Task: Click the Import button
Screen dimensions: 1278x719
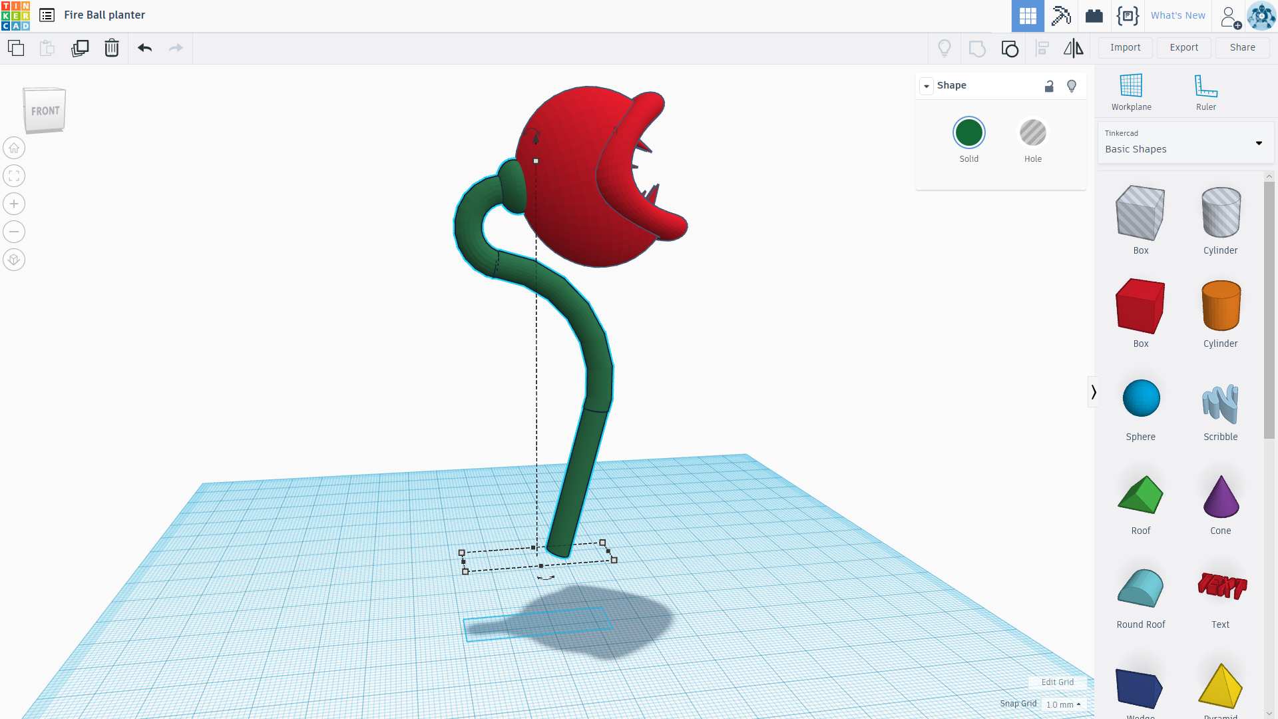Action: [x=1125, y=47]
